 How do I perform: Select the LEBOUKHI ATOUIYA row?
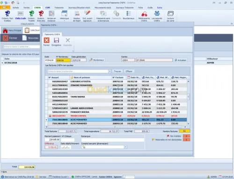coord(116,82)
